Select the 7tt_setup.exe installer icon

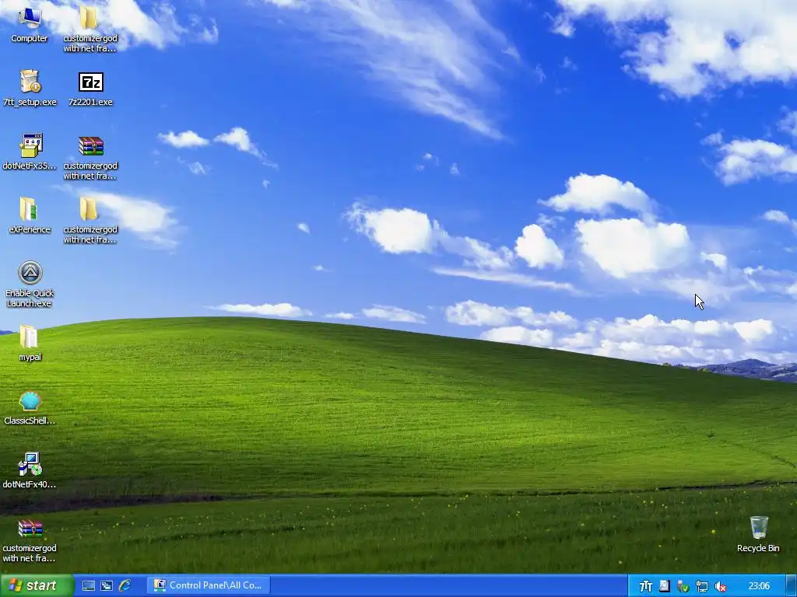click(30, 82)
